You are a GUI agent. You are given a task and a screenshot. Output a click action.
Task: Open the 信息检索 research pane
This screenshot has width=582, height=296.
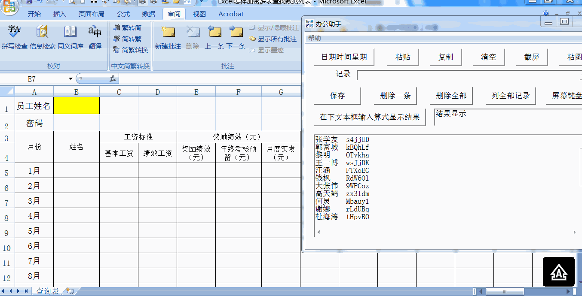pos(43,38)
